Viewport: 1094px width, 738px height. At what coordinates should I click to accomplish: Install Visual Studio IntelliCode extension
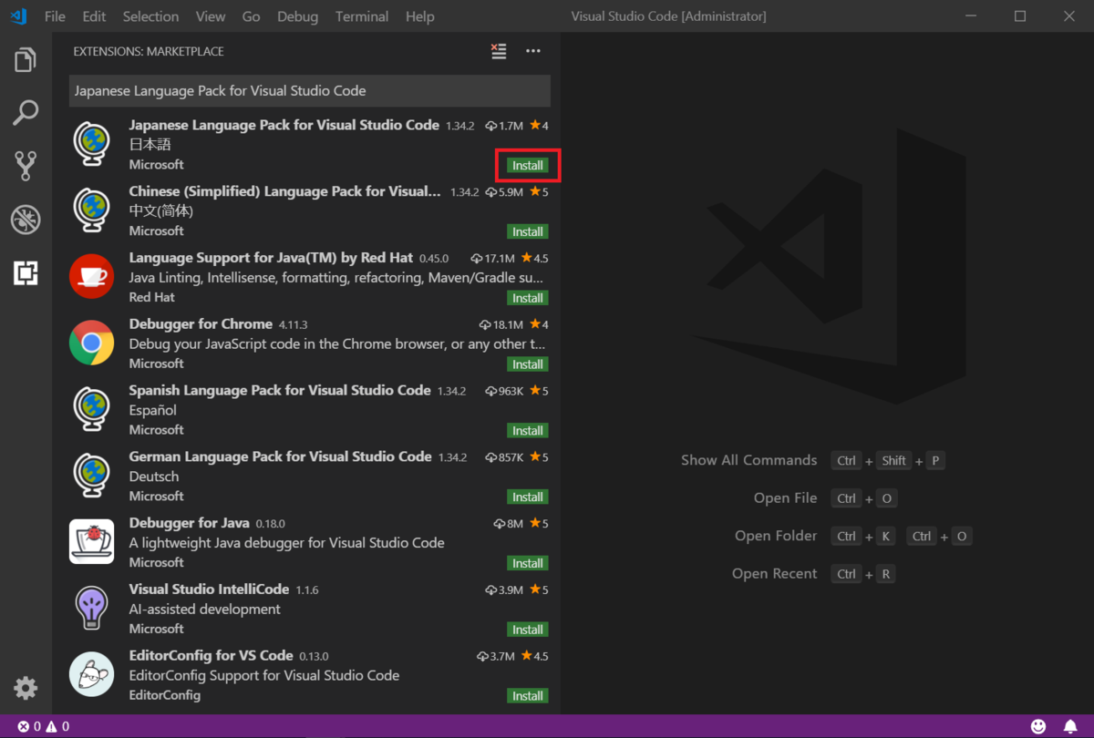click(528, 630)
